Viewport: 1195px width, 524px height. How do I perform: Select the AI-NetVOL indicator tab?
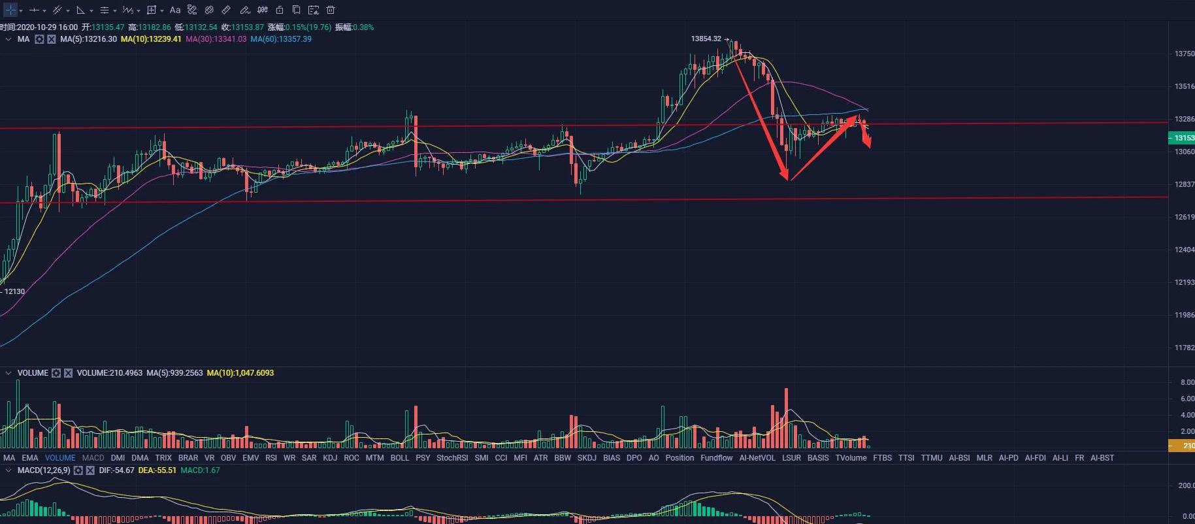757,458
